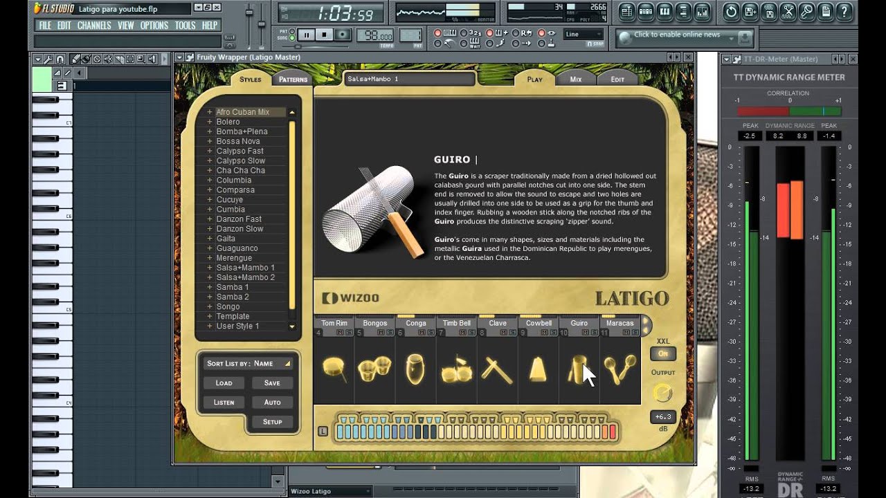This screenshot has height=498, width=886.
Task: Select the Timb Bell instrument icon
Action: pos(457,371)
